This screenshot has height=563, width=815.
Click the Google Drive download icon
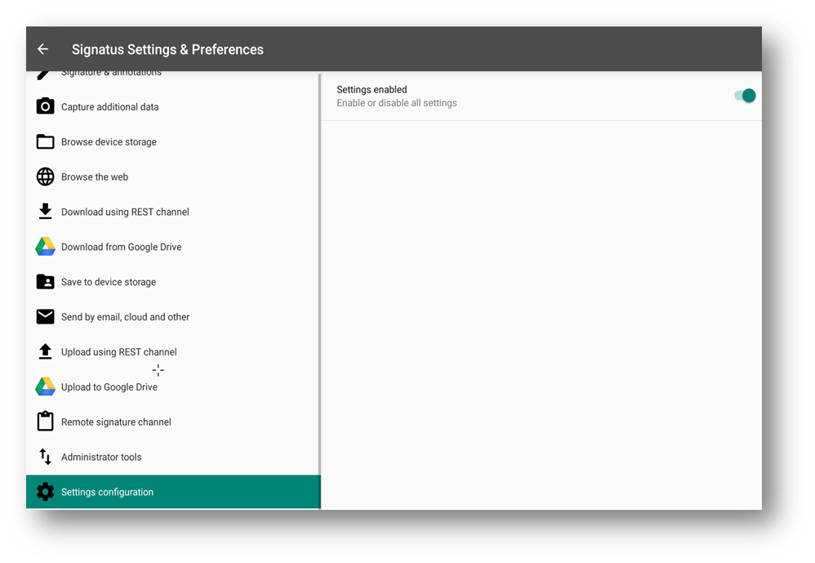[46, 247]
